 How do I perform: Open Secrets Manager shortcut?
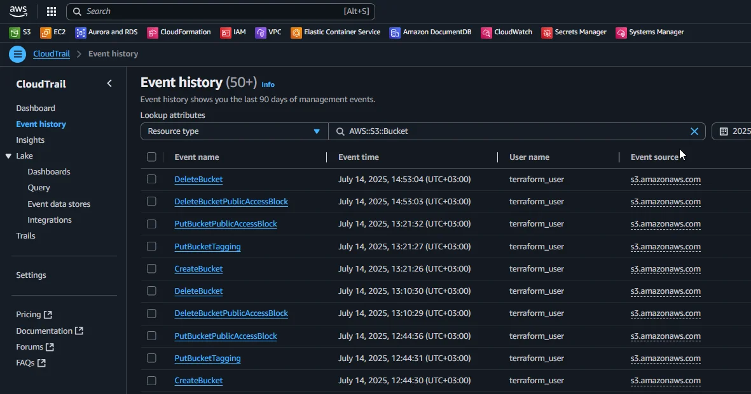(547, 32)
